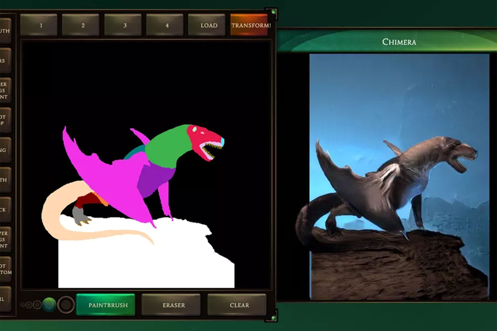Viewport: 497px width, 331px height.
Task: Open save slot 1
Action: pos(39,25)
